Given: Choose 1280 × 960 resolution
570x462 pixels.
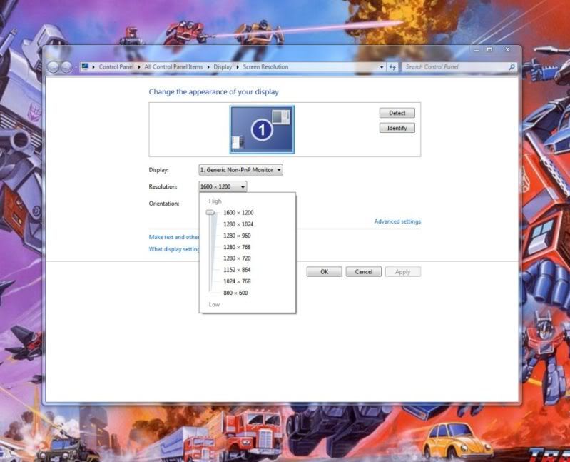Looking at the screenshot, I should (237, 236).
